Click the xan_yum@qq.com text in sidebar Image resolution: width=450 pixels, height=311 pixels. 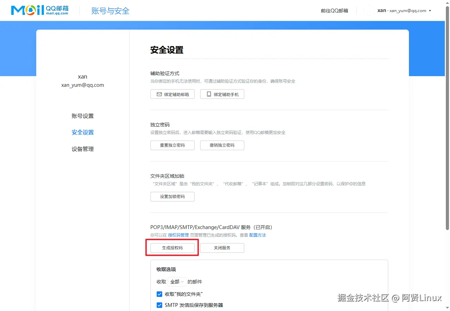82,85
